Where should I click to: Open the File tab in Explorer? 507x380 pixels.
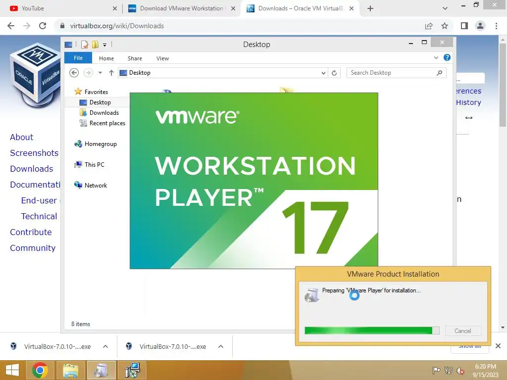tap(78, 58)
